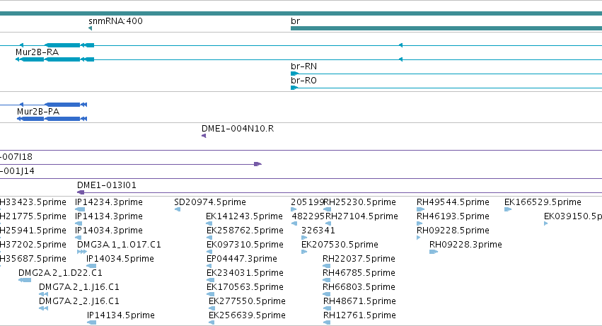Click the Mur2B-RA transcript exon block

coord(62,59)
